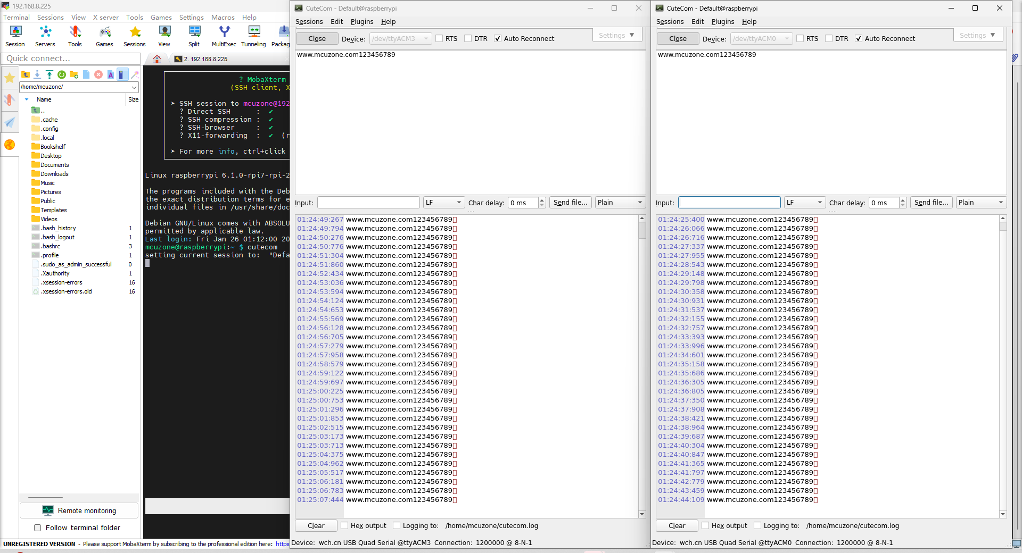Toggle Auto Reconnect in ttyACM0 CuteCom window
The image size is (1022, 553).
click(859, 38)
